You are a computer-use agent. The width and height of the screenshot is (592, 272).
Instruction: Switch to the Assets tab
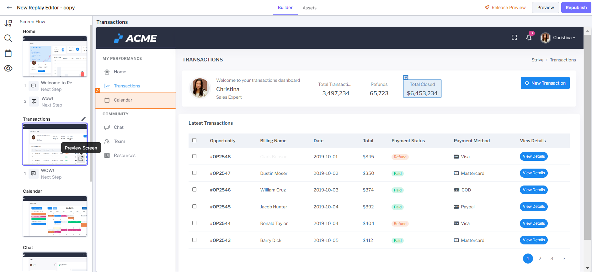(309, 8)
